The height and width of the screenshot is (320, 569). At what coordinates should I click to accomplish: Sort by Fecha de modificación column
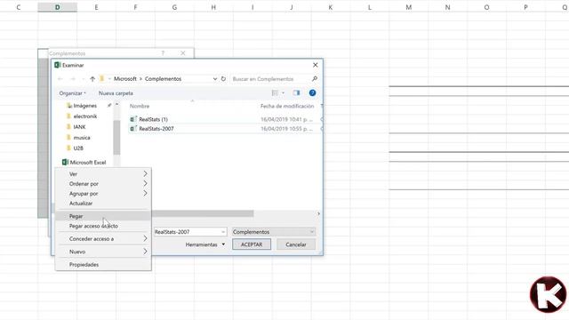287,106
